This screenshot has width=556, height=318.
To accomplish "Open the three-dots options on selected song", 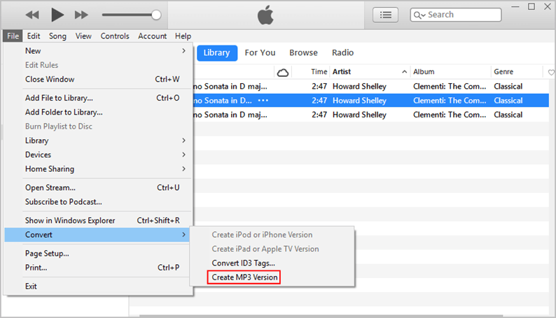I will [263, 101].
